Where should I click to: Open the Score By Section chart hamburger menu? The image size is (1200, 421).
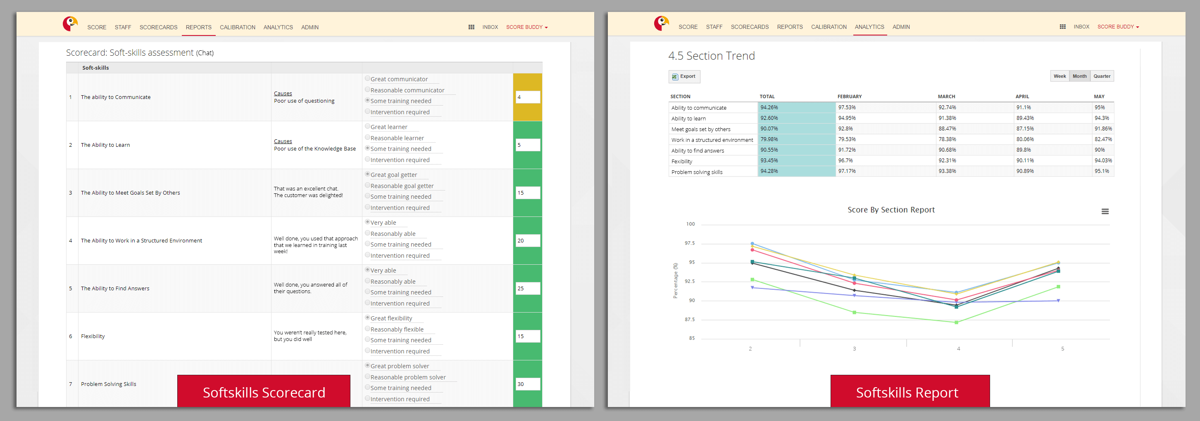pos(1105,212)
